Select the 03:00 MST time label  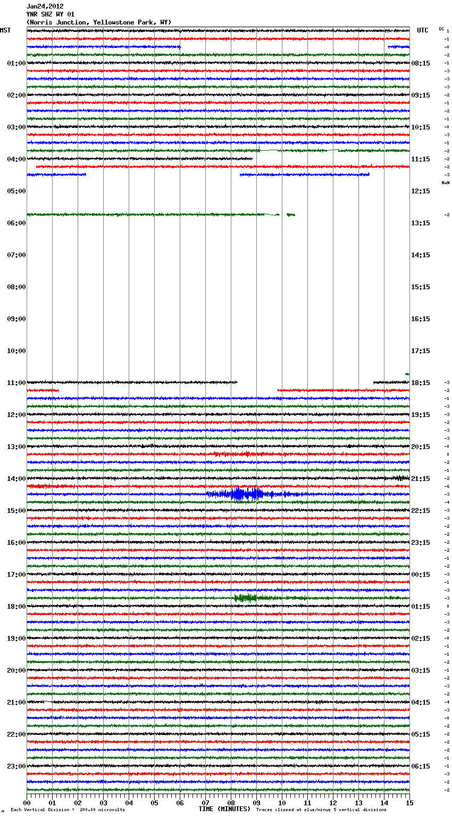[16, 127]
